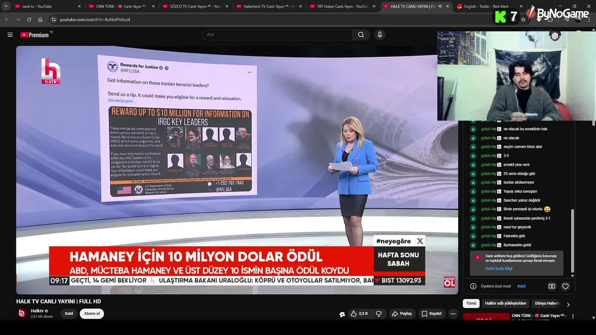Viewport: 596px width, 335px height.
Task: Save the video with Kaydet button
Action: [x=432, y=314]
